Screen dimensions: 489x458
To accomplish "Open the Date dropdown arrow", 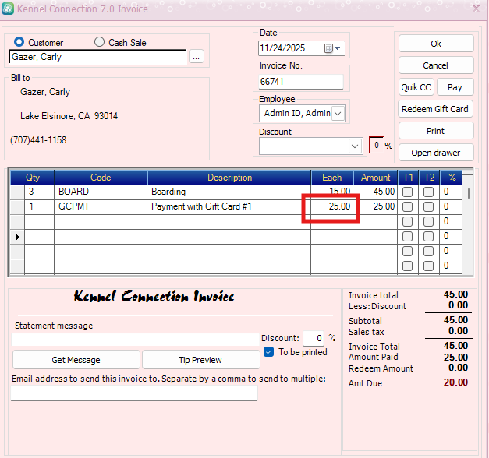I will tap(339, 48).
